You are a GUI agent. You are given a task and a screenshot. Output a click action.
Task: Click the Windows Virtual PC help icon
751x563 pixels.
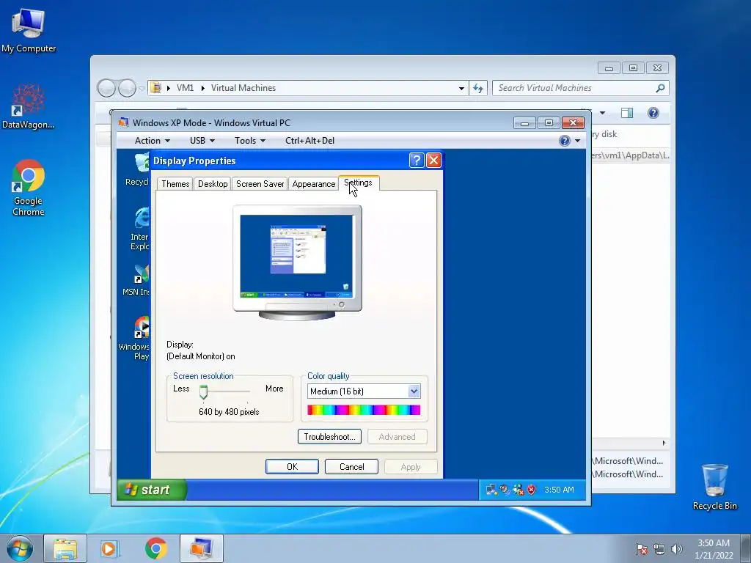(565, 141)
